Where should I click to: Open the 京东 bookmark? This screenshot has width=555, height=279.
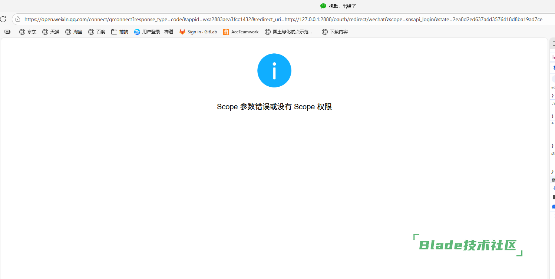pyautogui.click(x=28, y=32)
